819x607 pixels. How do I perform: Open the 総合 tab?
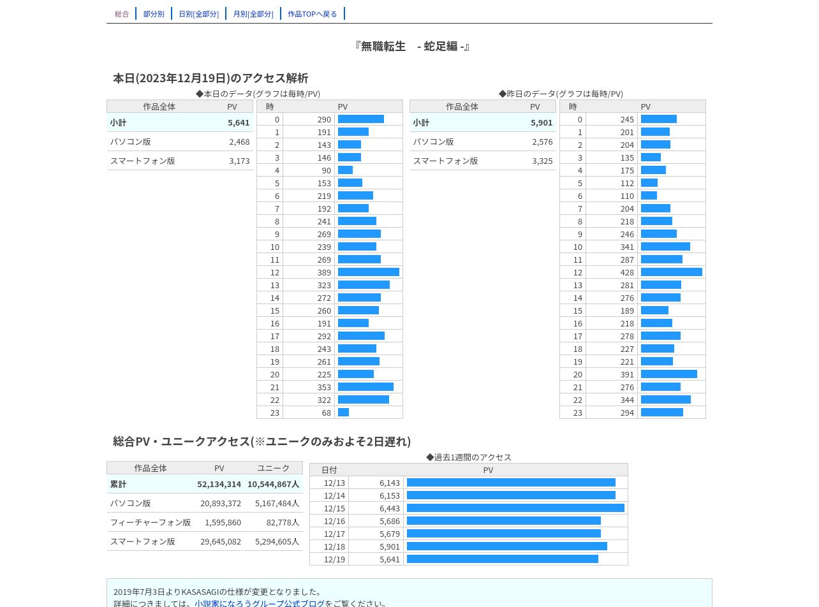[x=122, y=13]
